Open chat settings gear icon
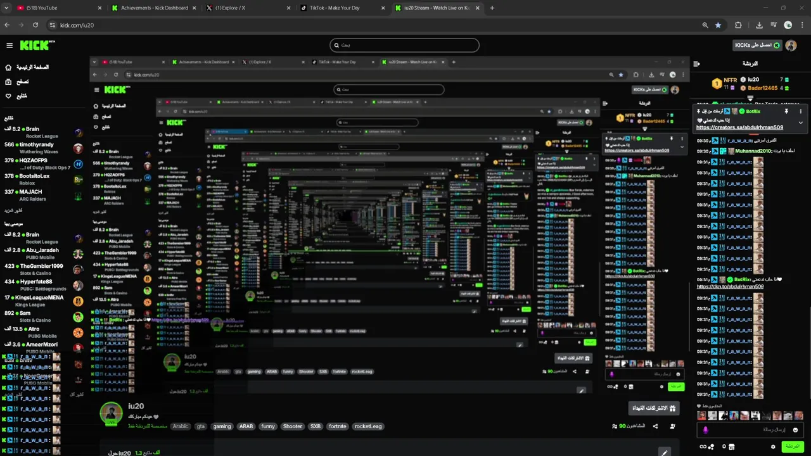The image size is (811, 456). [x=773, y=446]
